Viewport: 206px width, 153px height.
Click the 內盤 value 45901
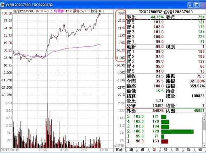click(199, 111)
